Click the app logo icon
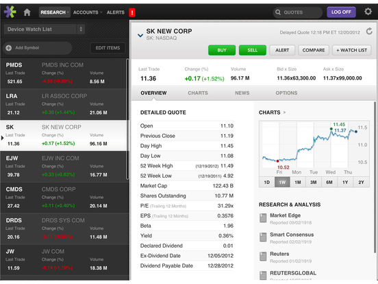 pos(10,12)
